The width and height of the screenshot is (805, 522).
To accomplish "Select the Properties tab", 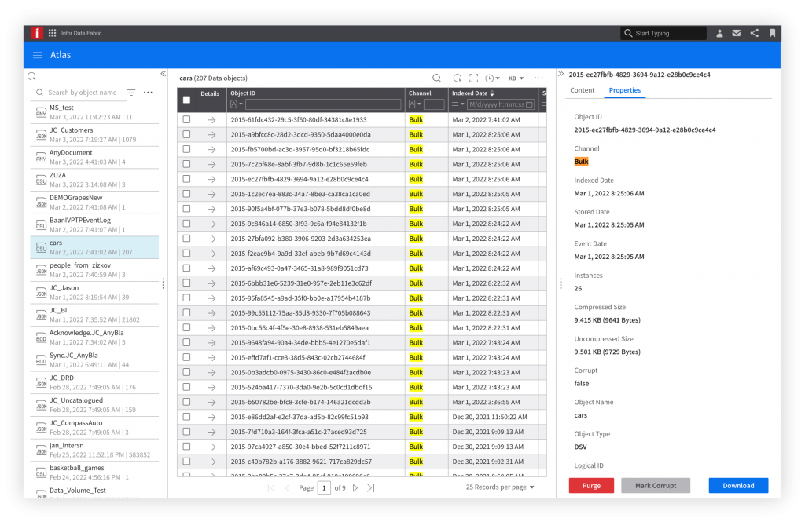I will 624,90.
